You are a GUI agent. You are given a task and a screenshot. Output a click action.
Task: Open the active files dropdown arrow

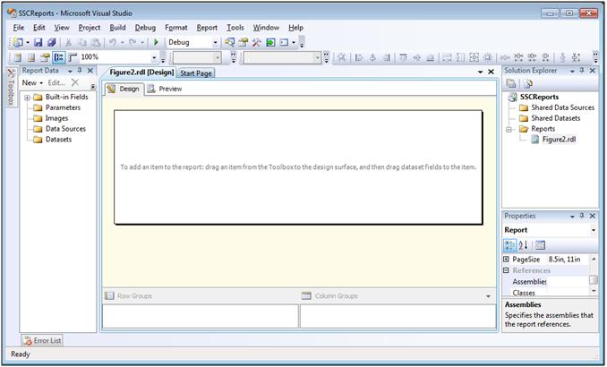click(481, 72)
